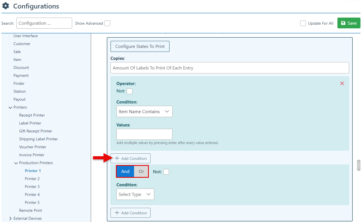Screen dimensions: 361x222
Task: Go to Printer 3 configuration
Action: pos(32,187)
